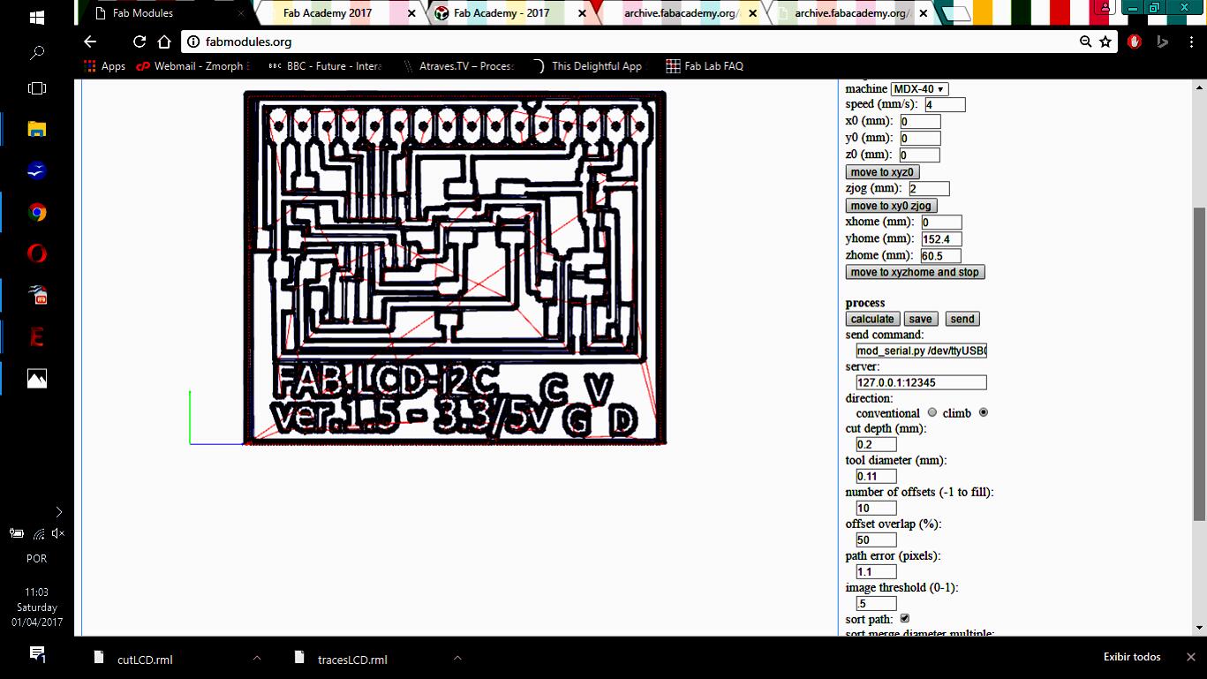The image size is (1207, 679).
Task: Open the Apps bookmarks shortcut
Action: tap(104, 66)
